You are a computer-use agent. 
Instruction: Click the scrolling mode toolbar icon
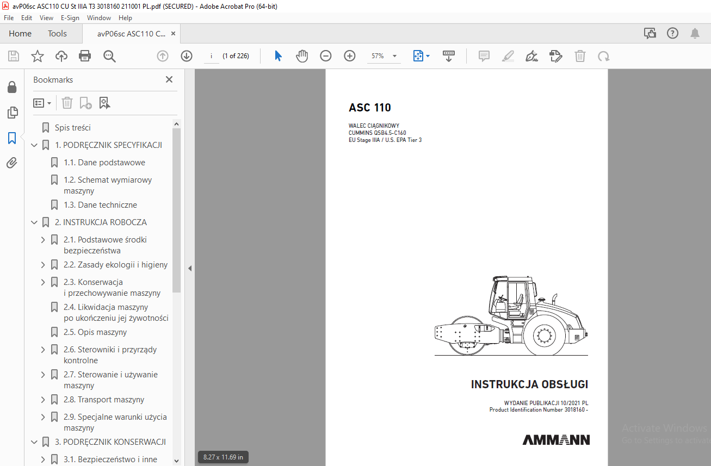[x=449, y=56]
